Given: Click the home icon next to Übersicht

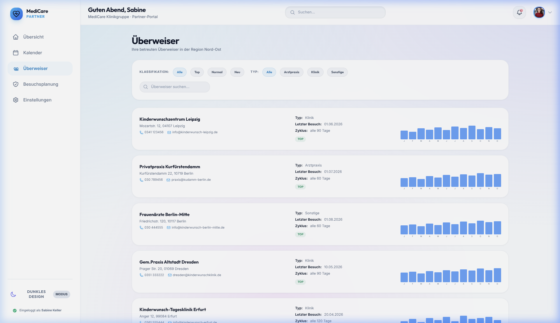Looking at the screenshot, I should (16, 37).
